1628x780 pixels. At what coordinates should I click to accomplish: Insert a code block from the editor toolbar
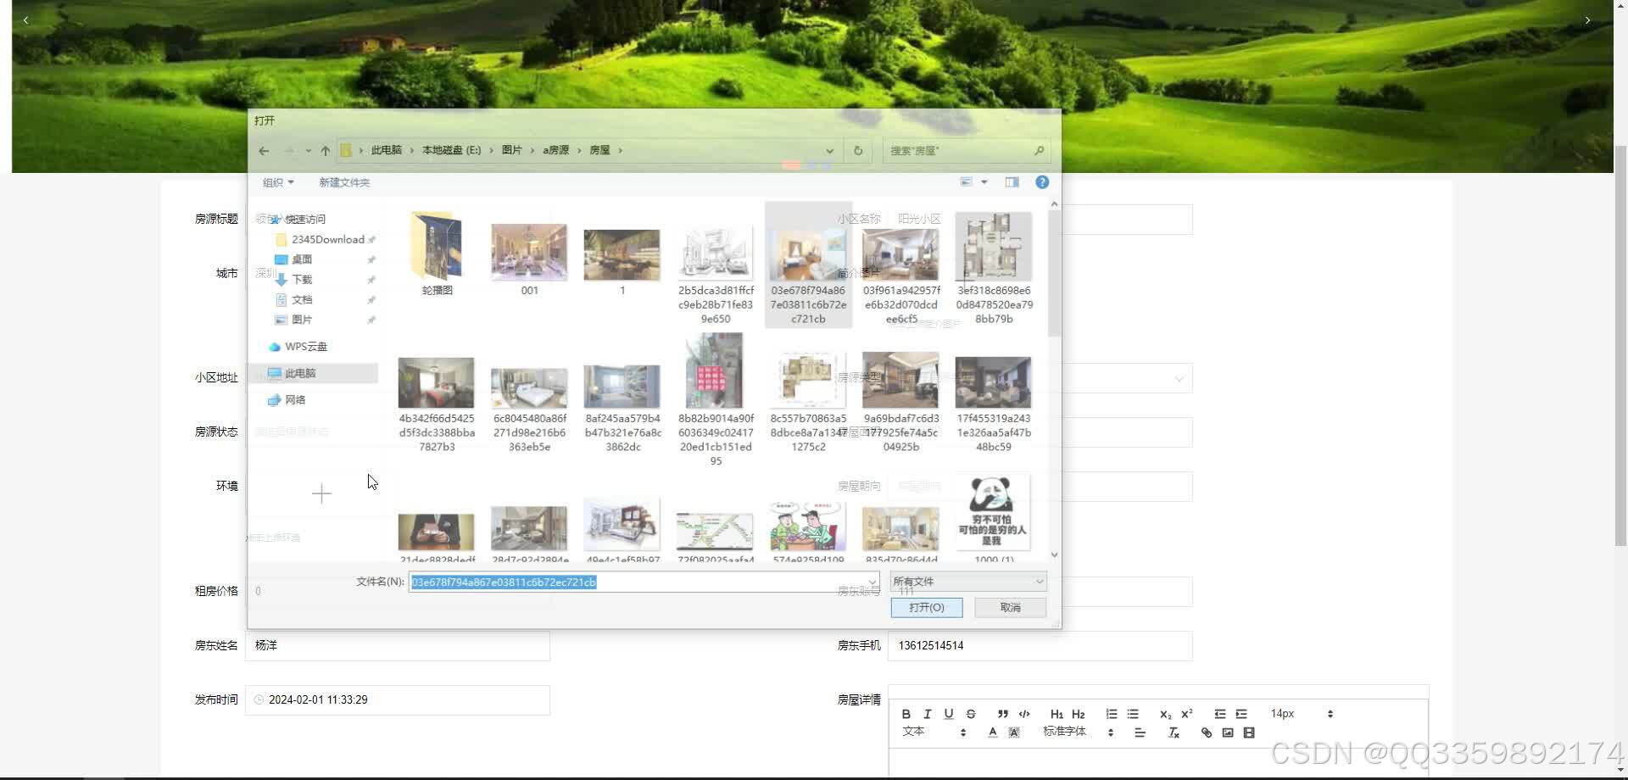1024,714
